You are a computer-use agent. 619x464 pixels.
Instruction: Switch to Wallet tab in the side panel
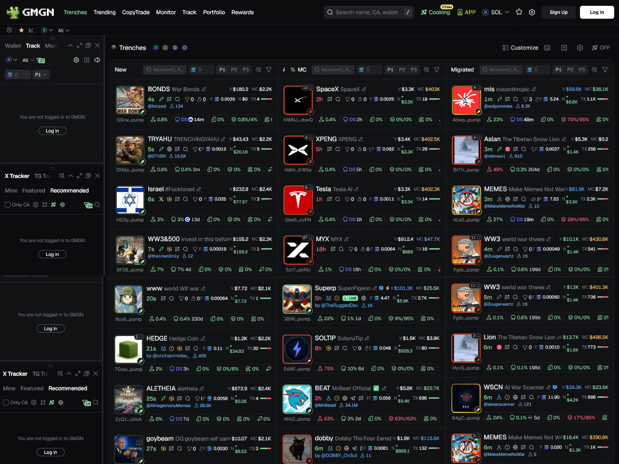coord(13,46)
